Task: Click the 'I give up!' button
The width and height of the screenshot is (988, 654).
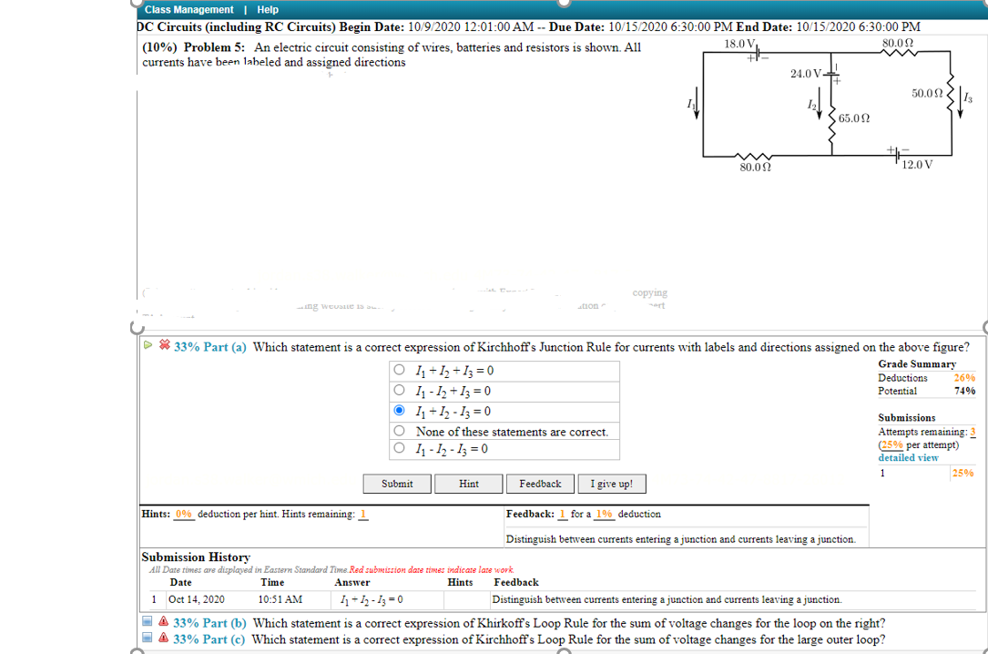Action: coord(611,484)
